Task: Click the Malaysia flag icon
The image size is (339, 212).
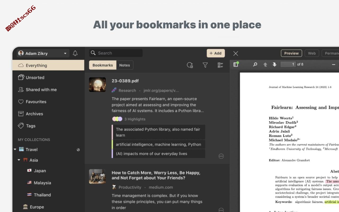Action: pos(29,183)
